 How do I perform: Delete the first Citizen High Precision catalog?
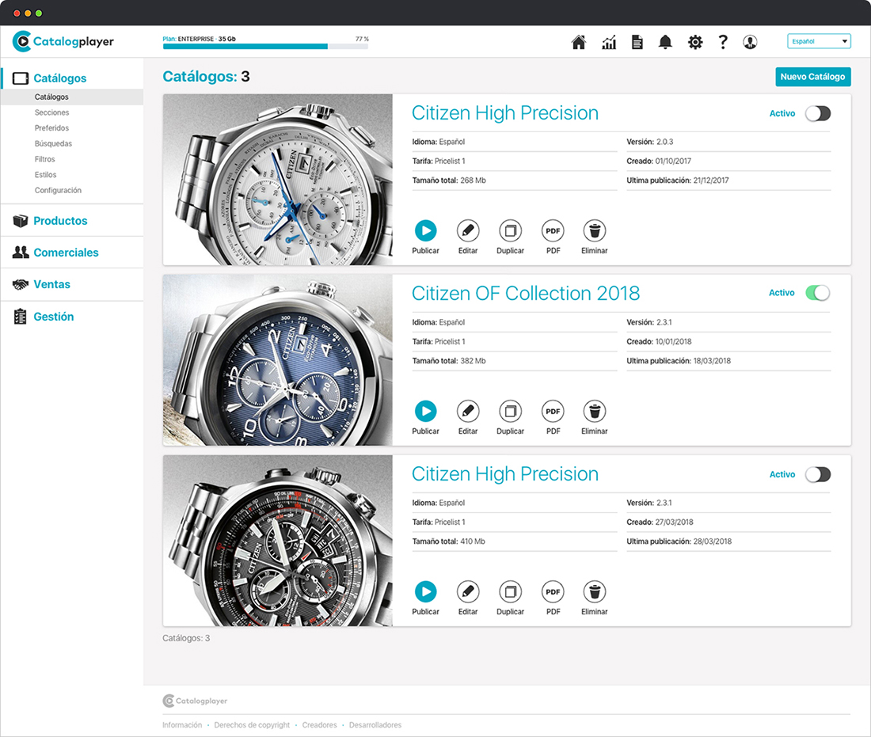pos(595,230)
